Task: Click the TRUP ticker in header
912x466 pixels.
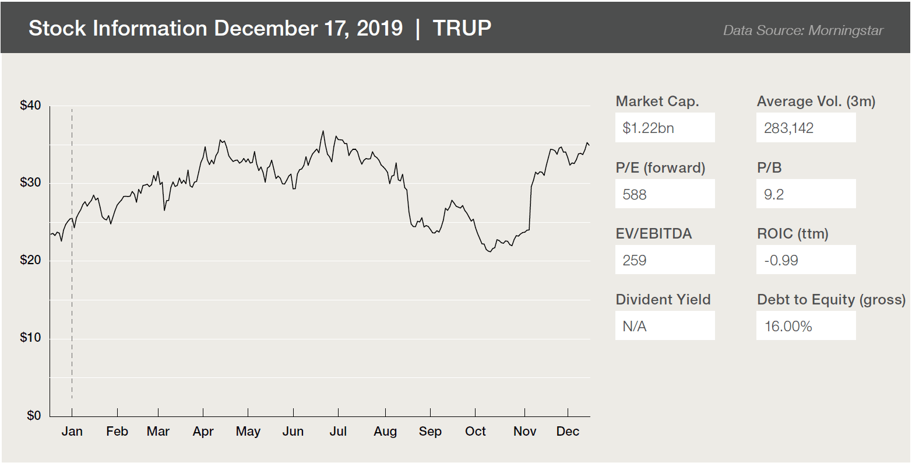Action: (462, 28)
